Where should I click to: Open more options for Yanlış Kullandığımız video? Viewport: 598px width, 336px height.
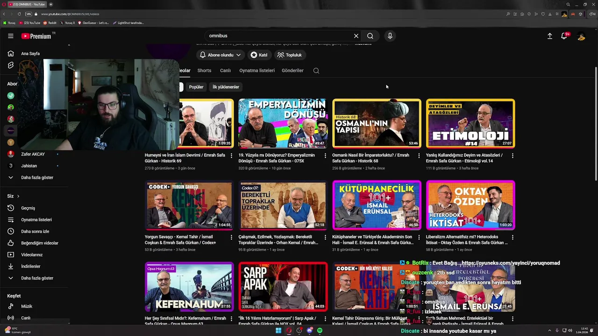[513, 155]
